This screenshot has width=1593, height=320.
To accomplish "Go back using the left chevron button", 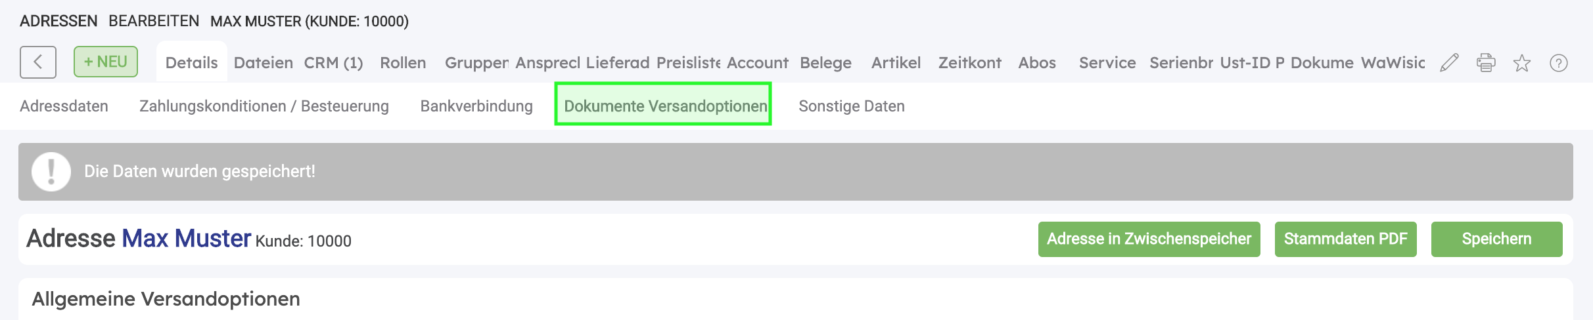I will click(x=38, y=62).
